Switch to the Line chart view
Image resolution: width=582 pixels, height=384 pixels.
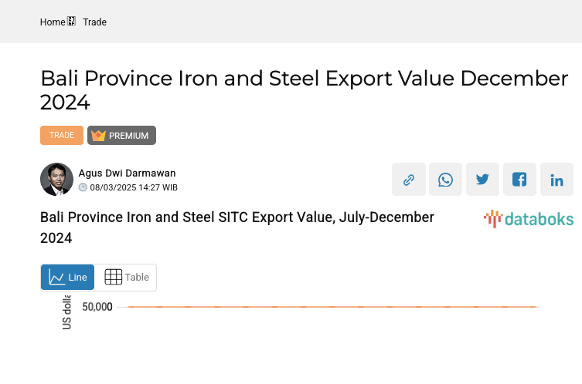pos(68,278)
